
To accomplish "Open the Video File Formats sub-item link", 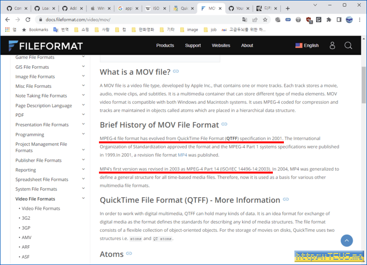I will click(41, 208).
